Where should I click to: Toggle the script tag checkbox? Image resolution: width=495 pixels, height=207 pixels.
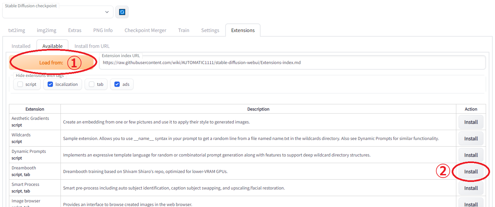(20, 84)
